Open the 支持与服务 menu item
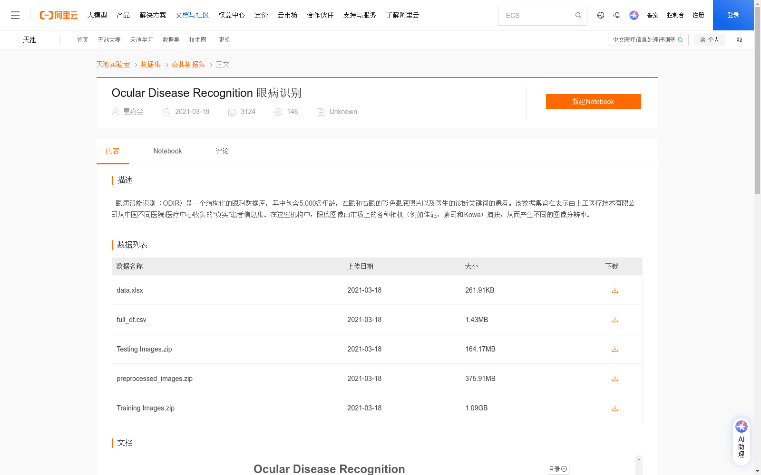761x475 pixels. 360,15
